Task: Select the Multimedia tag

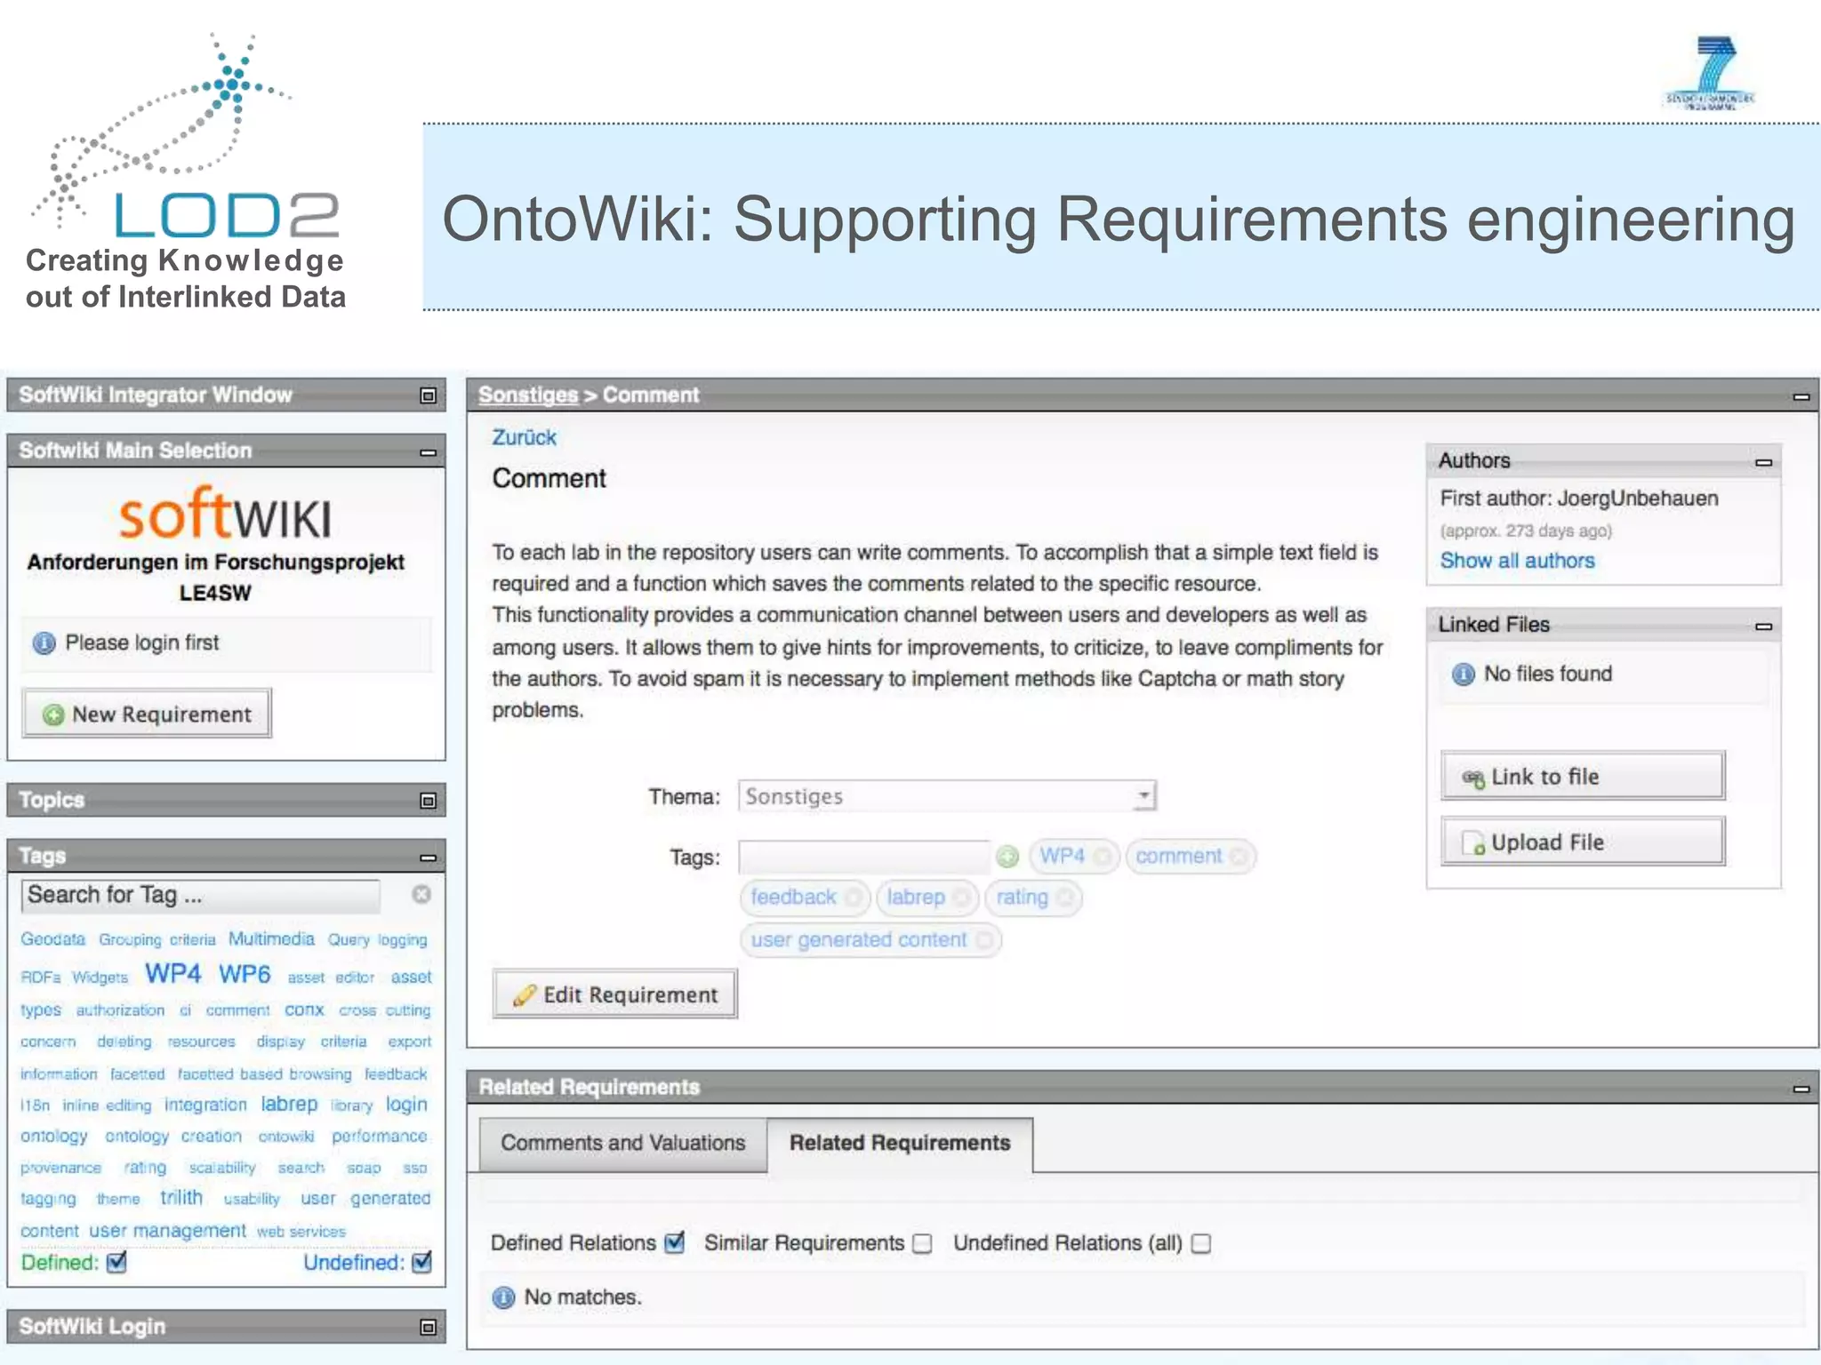Action: [x=271, y=938]
